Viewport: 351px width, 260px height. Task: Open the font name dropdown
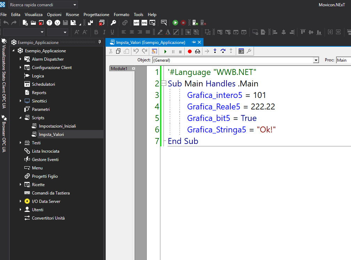pyautogui.click(x=42, y=32)
